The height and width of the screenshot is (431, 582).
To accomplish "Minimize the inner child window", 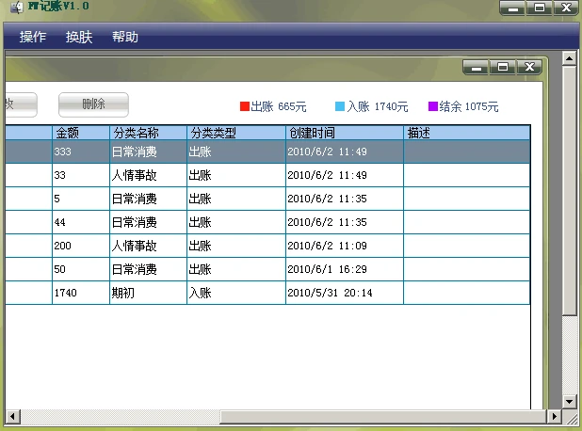I will coord(477,67).
